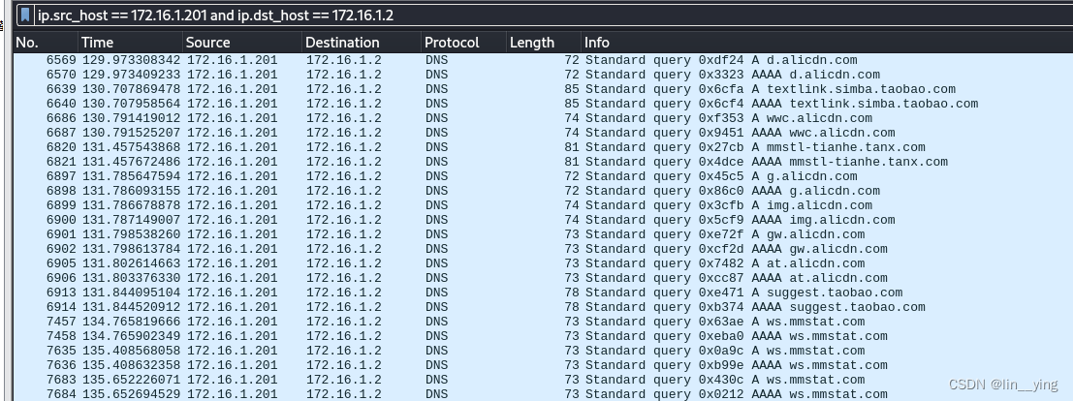Image resolution: width=1073 pixels, height=401 pixels.
Task: Select packet 6902 AAAA gw.alicdn.com
Action: 543,249
